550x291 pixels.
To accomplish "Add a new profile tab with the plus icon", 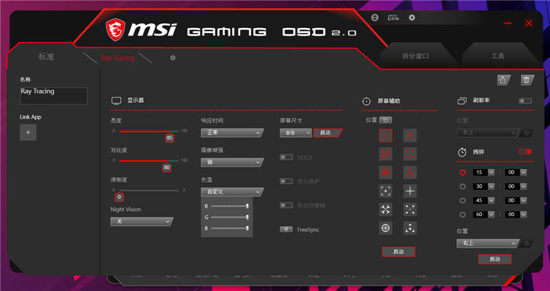I will 173,58.
